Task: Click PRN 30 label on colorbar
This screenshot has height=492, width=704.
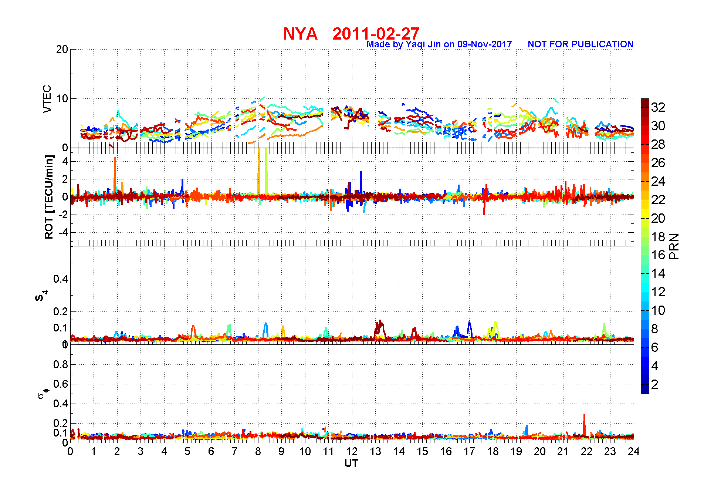Action: coord(658,126)
